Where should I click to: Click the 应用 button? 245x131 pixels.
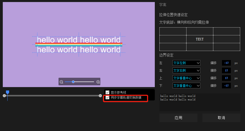[x=178, y=118]
